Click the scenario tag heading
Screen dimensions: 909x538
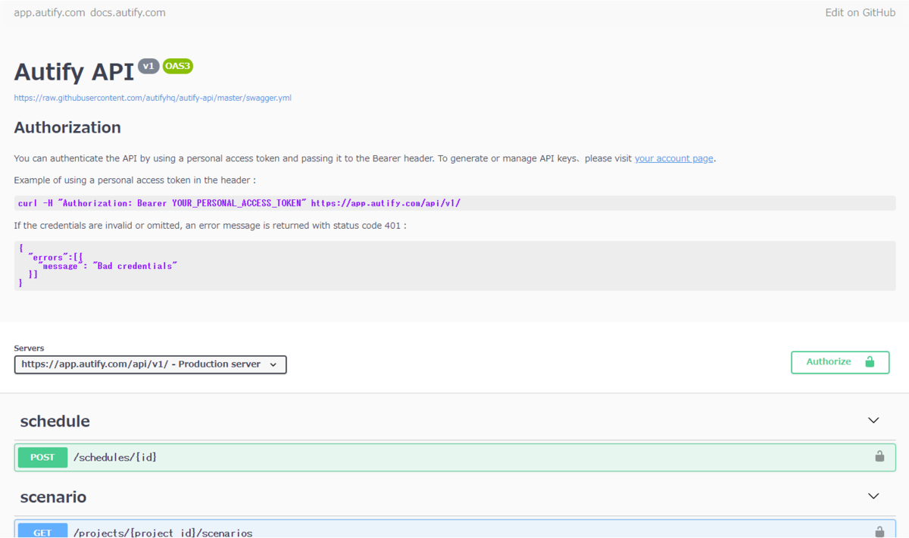click(53, 497)
